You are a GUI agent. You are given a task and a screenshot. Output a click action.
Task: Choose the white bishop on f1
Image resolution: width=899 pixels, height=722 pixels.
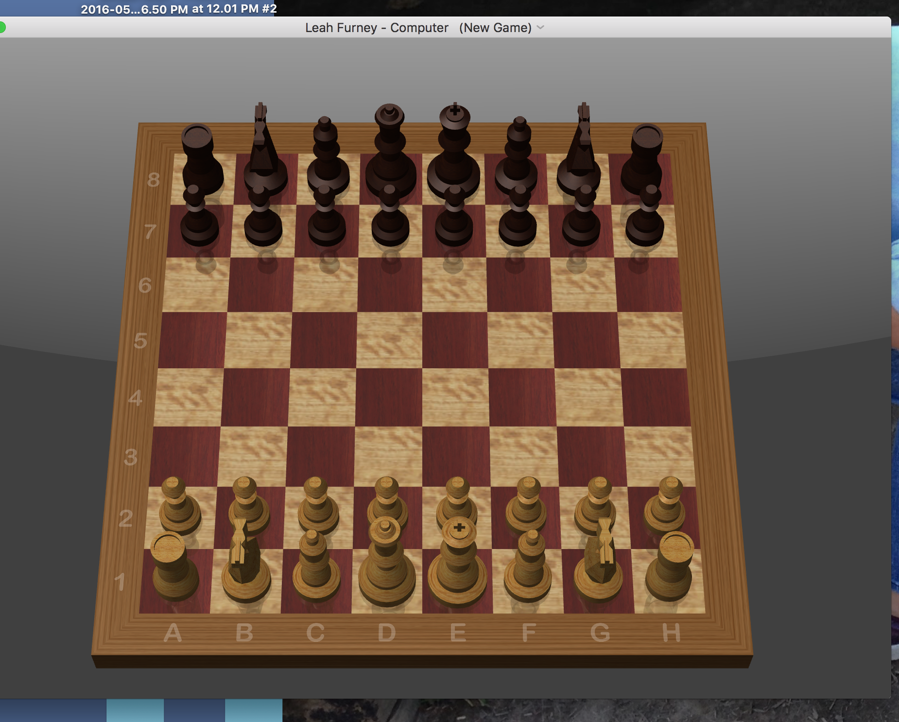[x=528, y=567]
